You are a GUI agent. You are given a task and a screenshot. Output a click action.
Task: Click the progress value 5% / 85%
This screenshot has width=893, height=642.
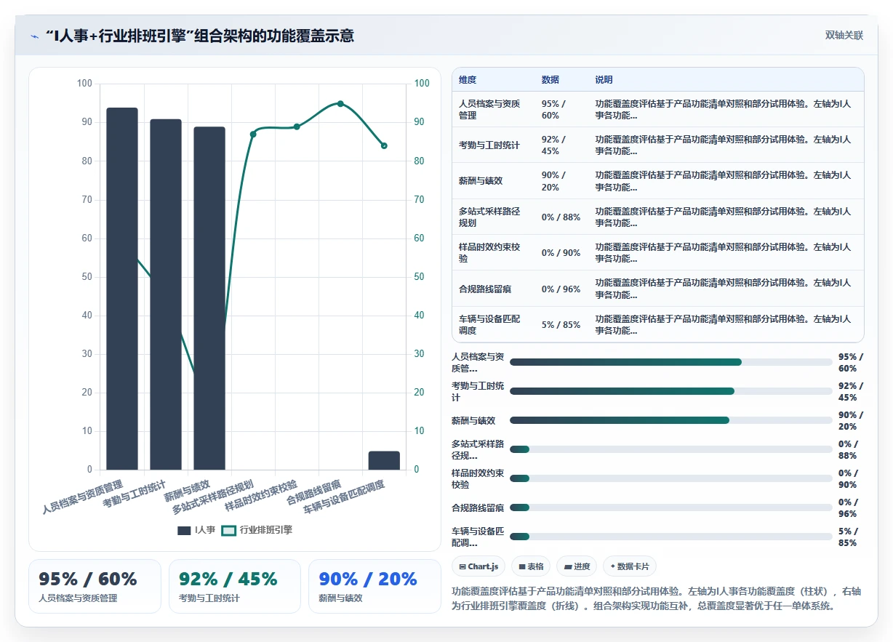[848, 537]
